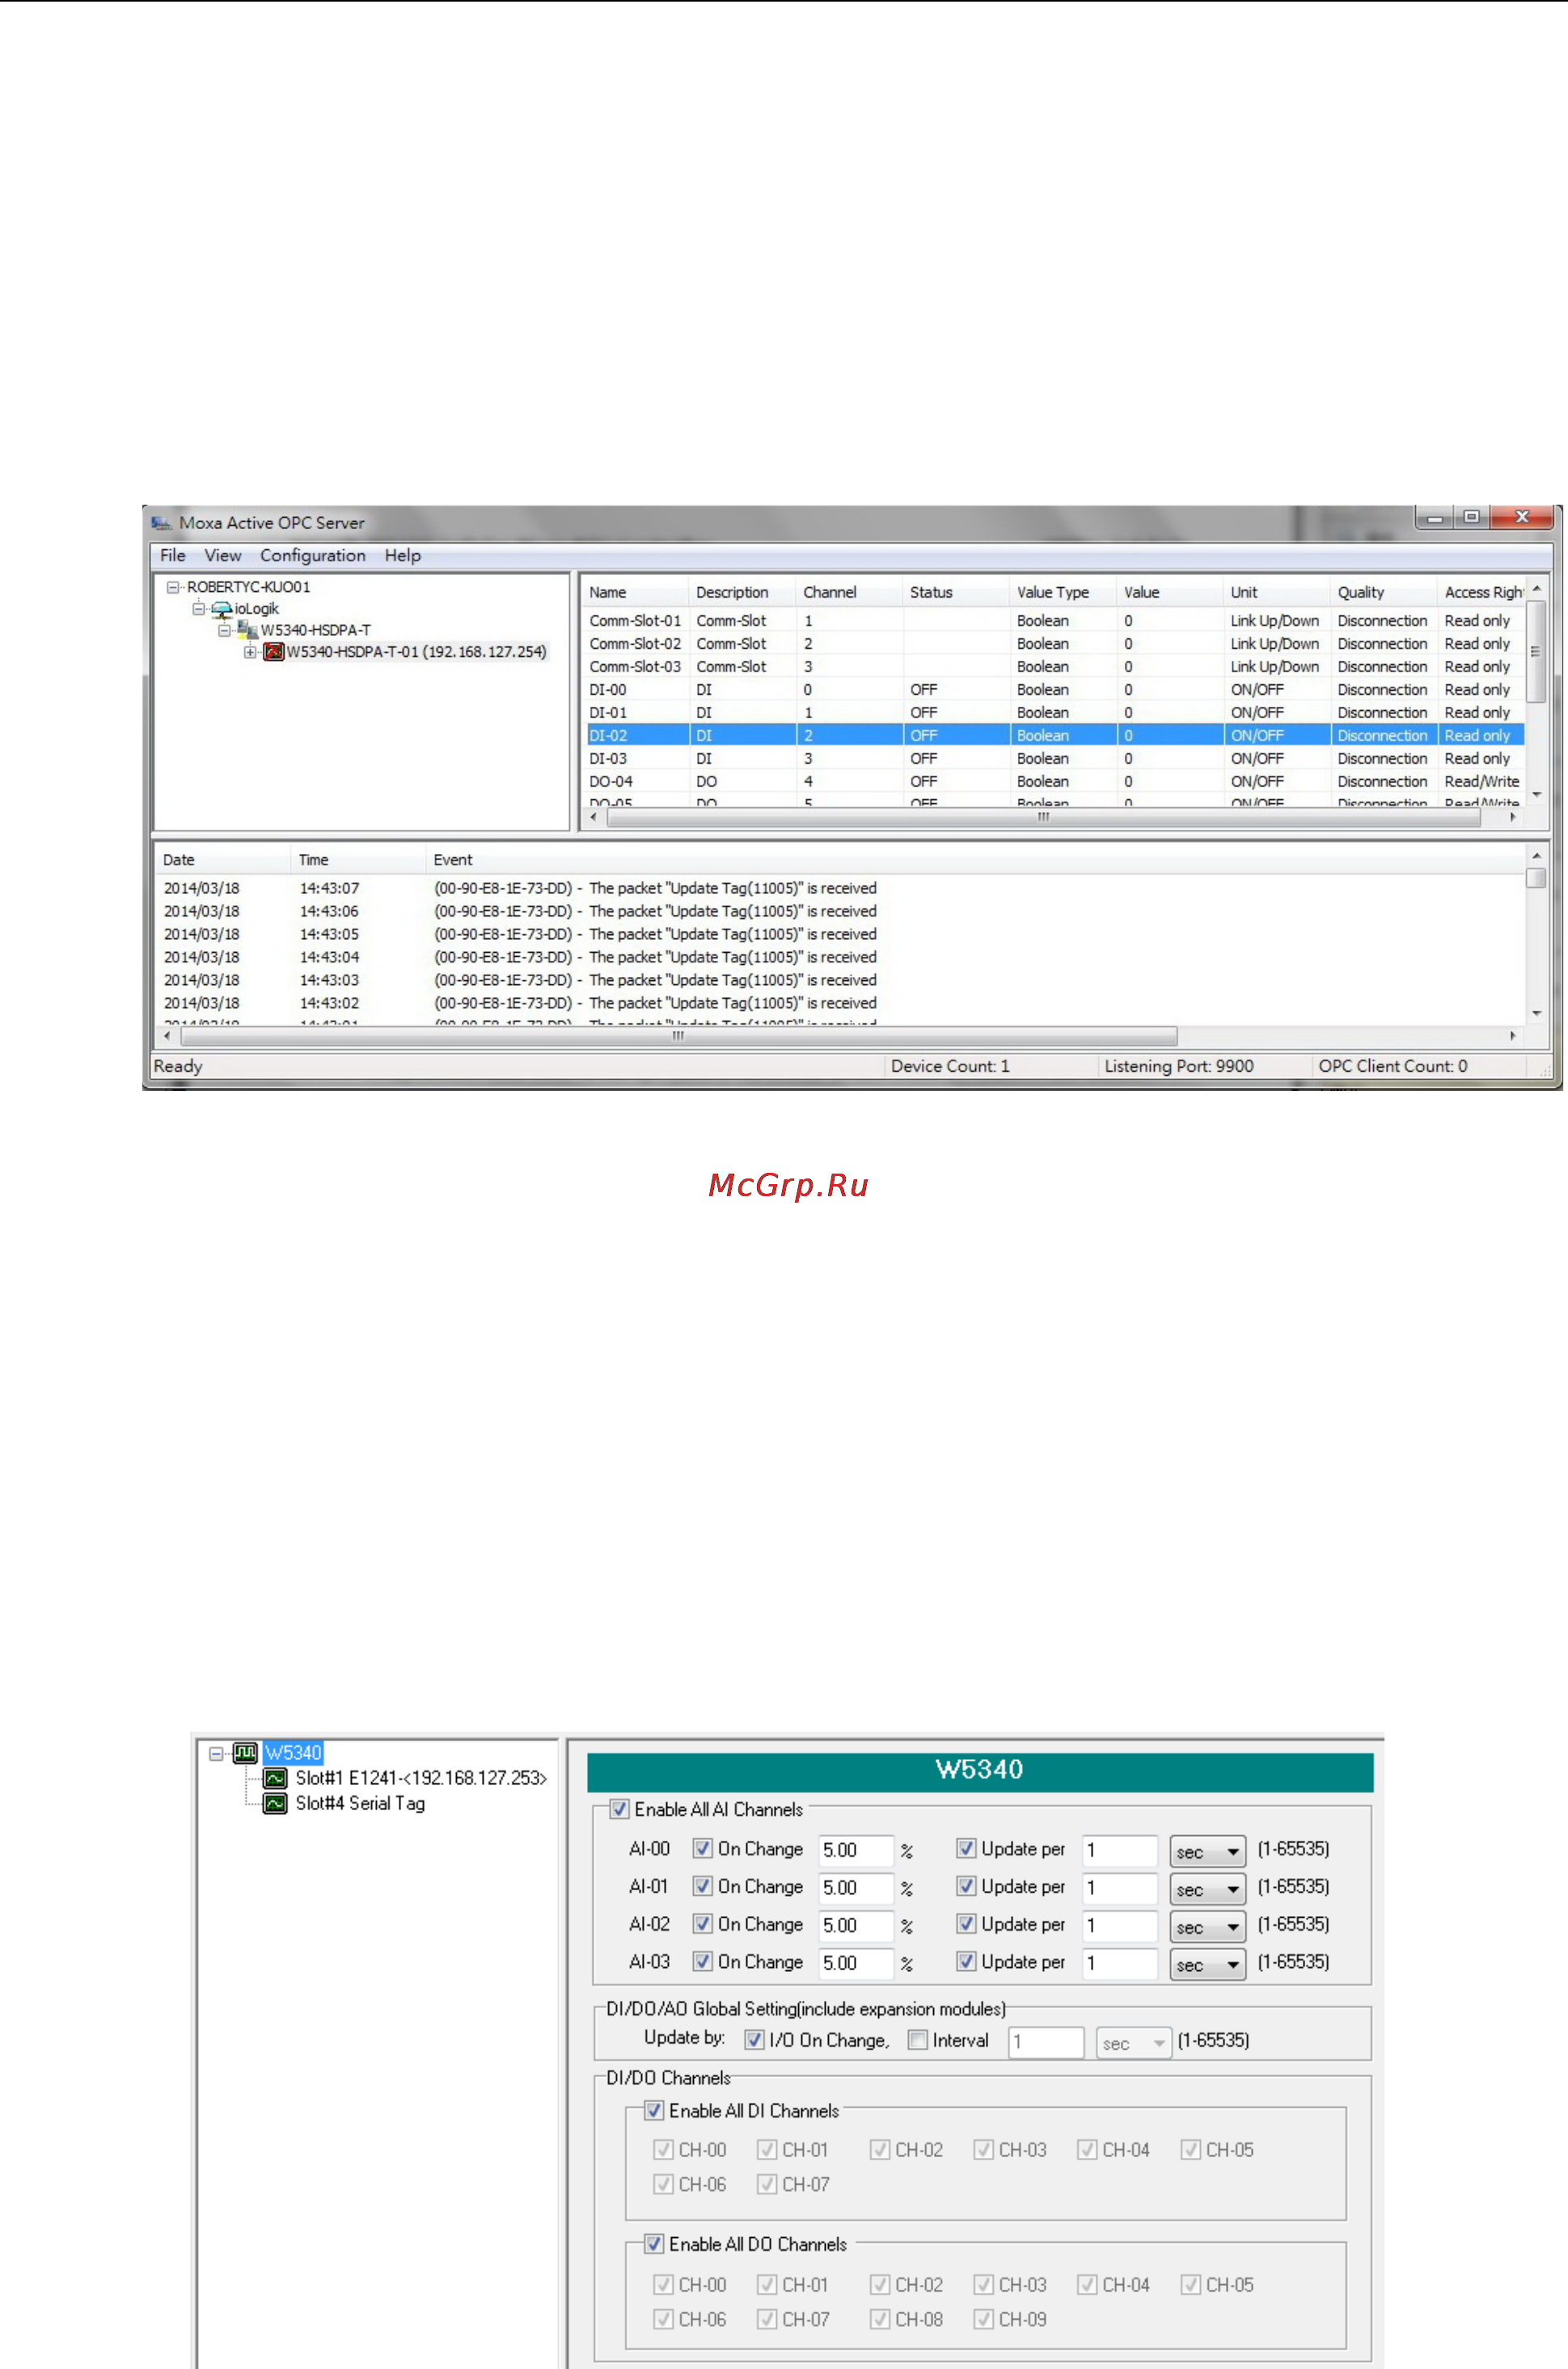Click the Moxa Active OPC Server title icon
The image size is (1568, 2369).
(161, 522)
